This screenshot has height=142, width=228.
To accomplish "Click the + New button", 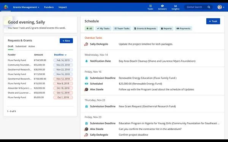I will [x=66, y=41].
